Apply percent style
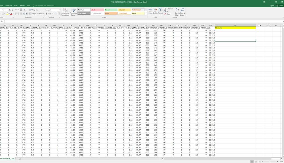The width and height of the screenshot is (284, 163). [x=50, y=14]
